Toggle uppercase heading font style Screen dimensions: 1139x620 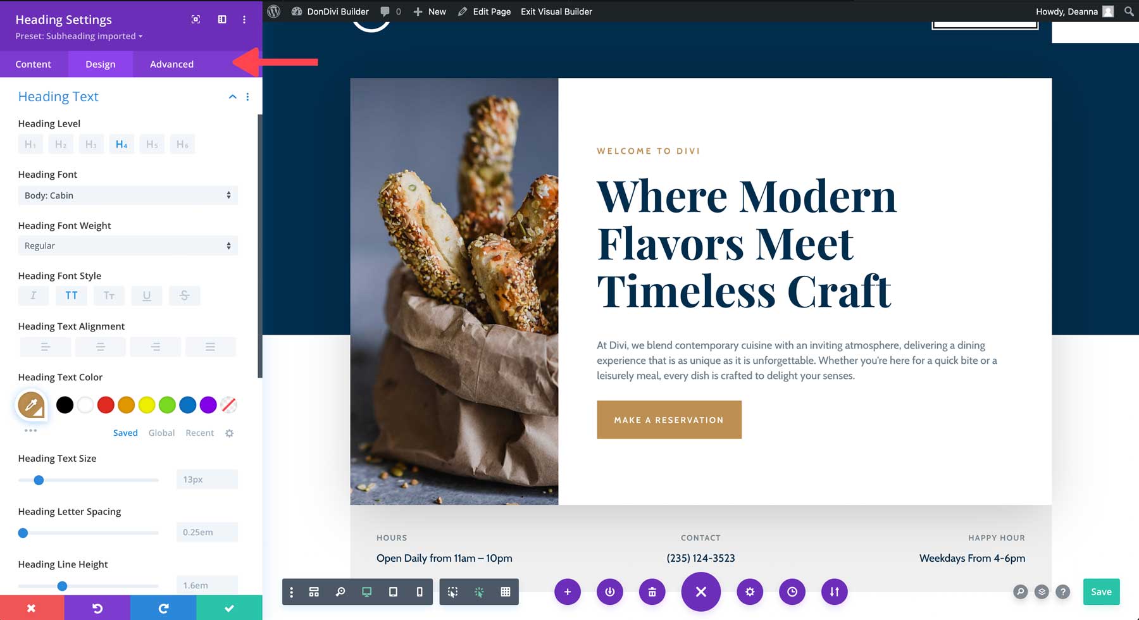(72, 295)
